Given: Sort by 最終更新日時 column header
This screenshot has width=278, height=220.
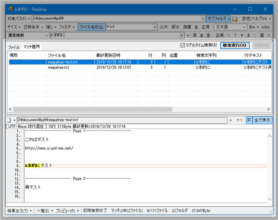Looking at the screenshot, I should (116, 55).
